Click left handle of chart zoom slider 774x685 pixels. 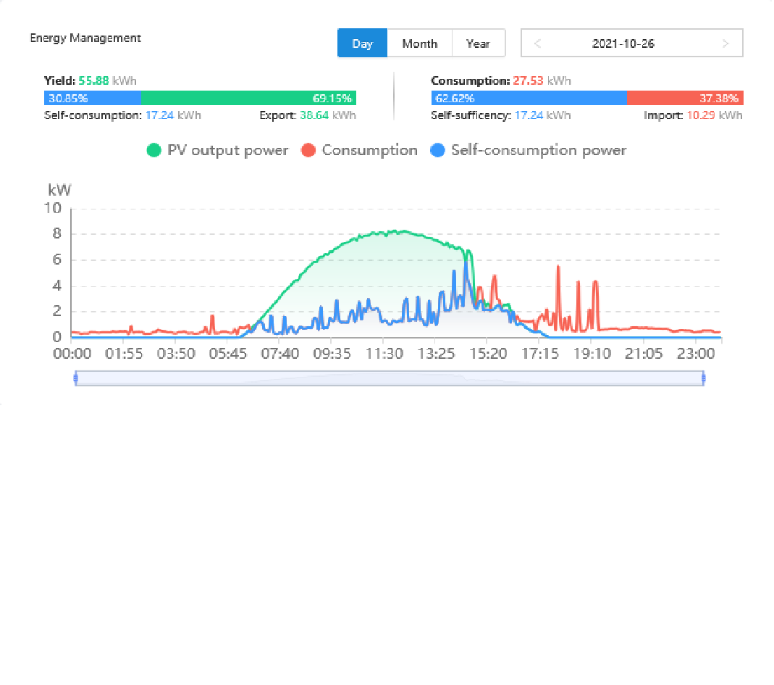pos(75,378)
